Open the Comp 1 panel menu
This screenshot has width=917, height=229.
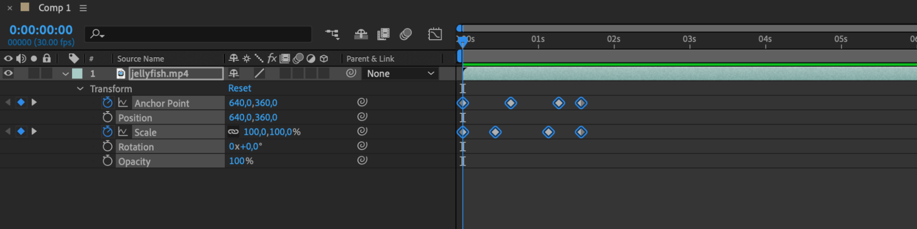[83, 8]
